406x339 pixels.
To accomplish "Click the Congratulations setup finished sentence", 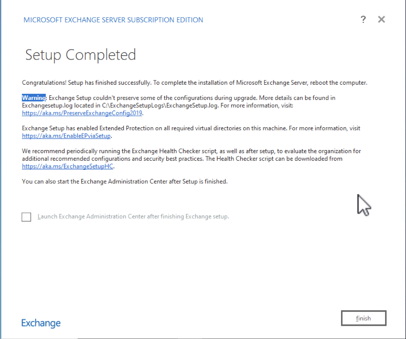I will [194, 83].
